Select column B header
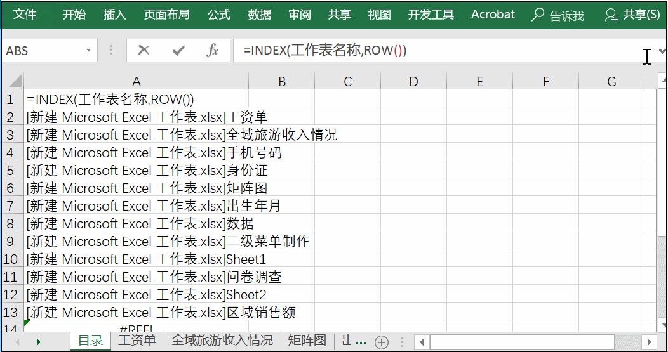668x352 pixels. click(281, 81)
